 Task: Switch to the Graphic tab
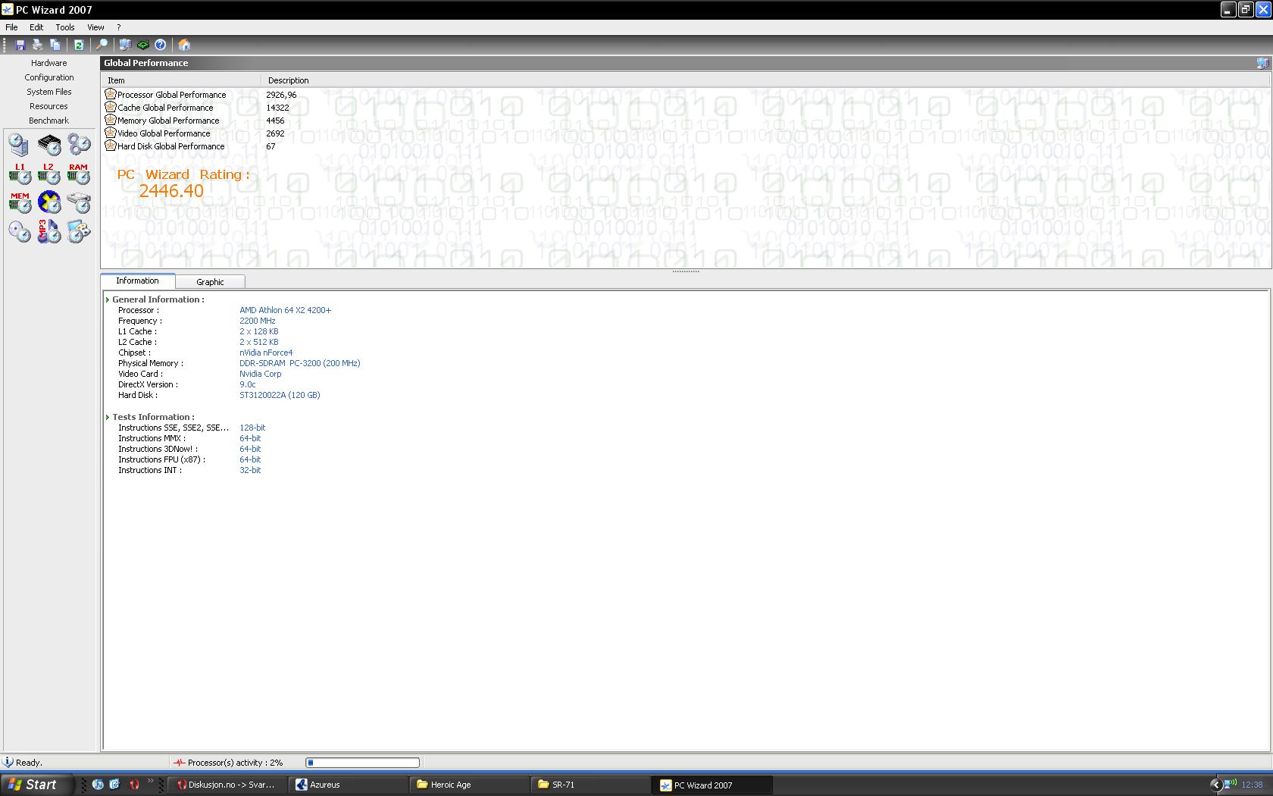click(x=210, y=282)
